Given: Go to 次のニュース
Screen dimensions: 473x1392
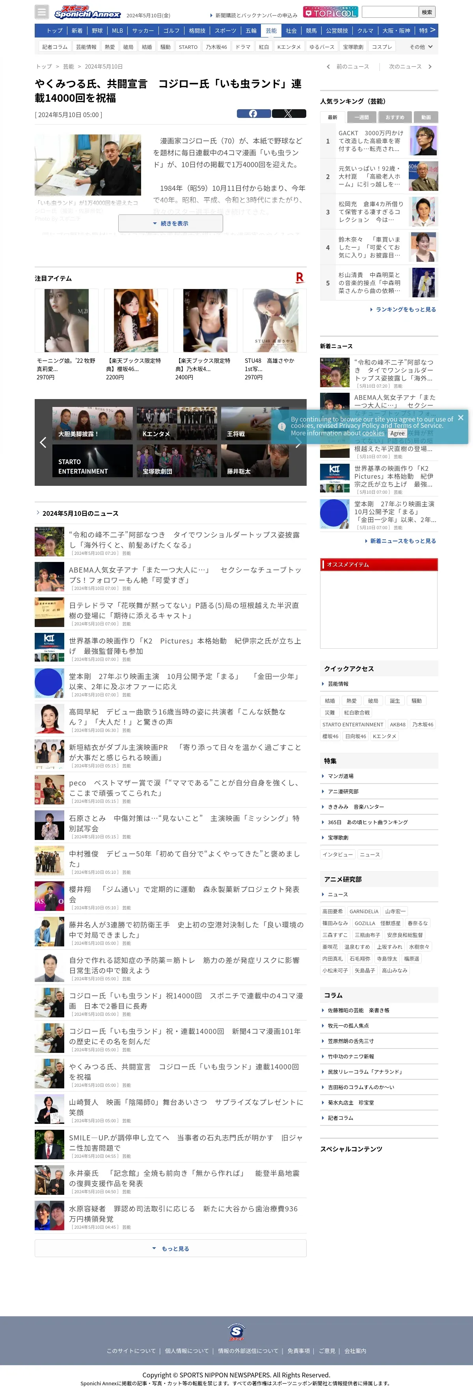Looking at the screenshot, I should coord(410,67).
